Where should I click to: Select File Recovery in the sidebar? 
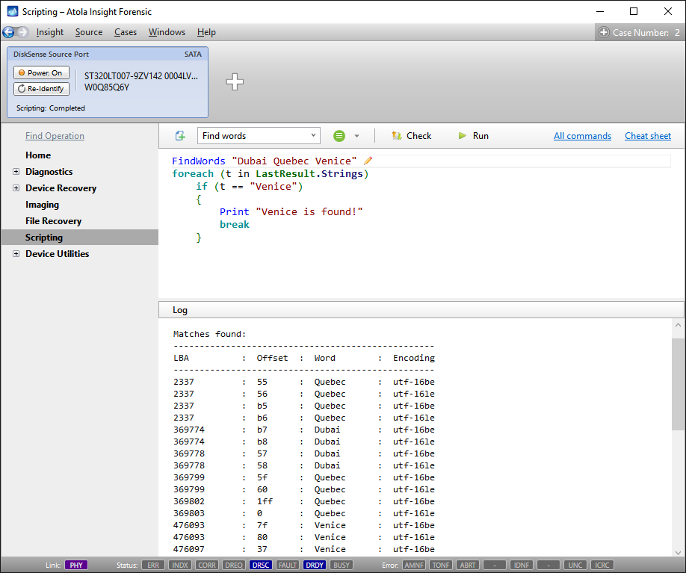53,221
